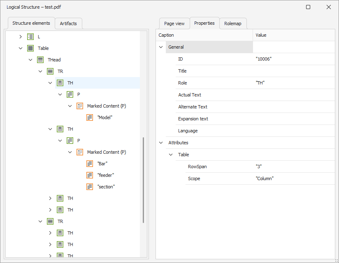Collapse the Attributes properties section
Image resolution: width=339 pixels, height=263 pixels.
tap(161, 143)
